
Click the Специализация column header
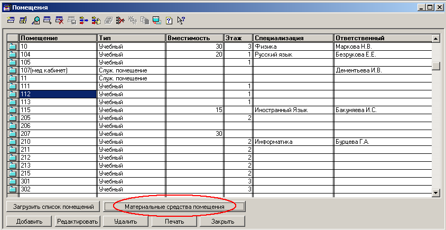pyautogui.click(x=293, y=38)
